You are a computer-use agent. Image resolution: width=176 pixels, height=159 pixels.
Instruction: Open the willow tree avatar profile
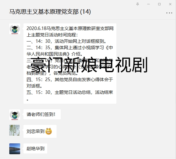point(15,130)
